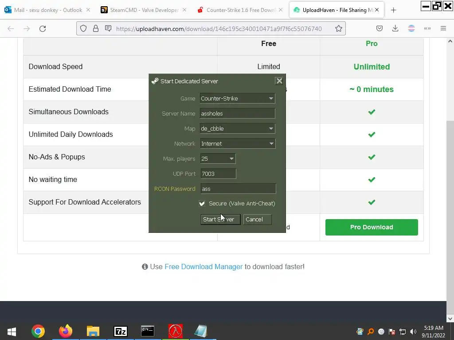Bookmark this page with the star
Viewport: 454px width, 340px height.
pos(339,28)
